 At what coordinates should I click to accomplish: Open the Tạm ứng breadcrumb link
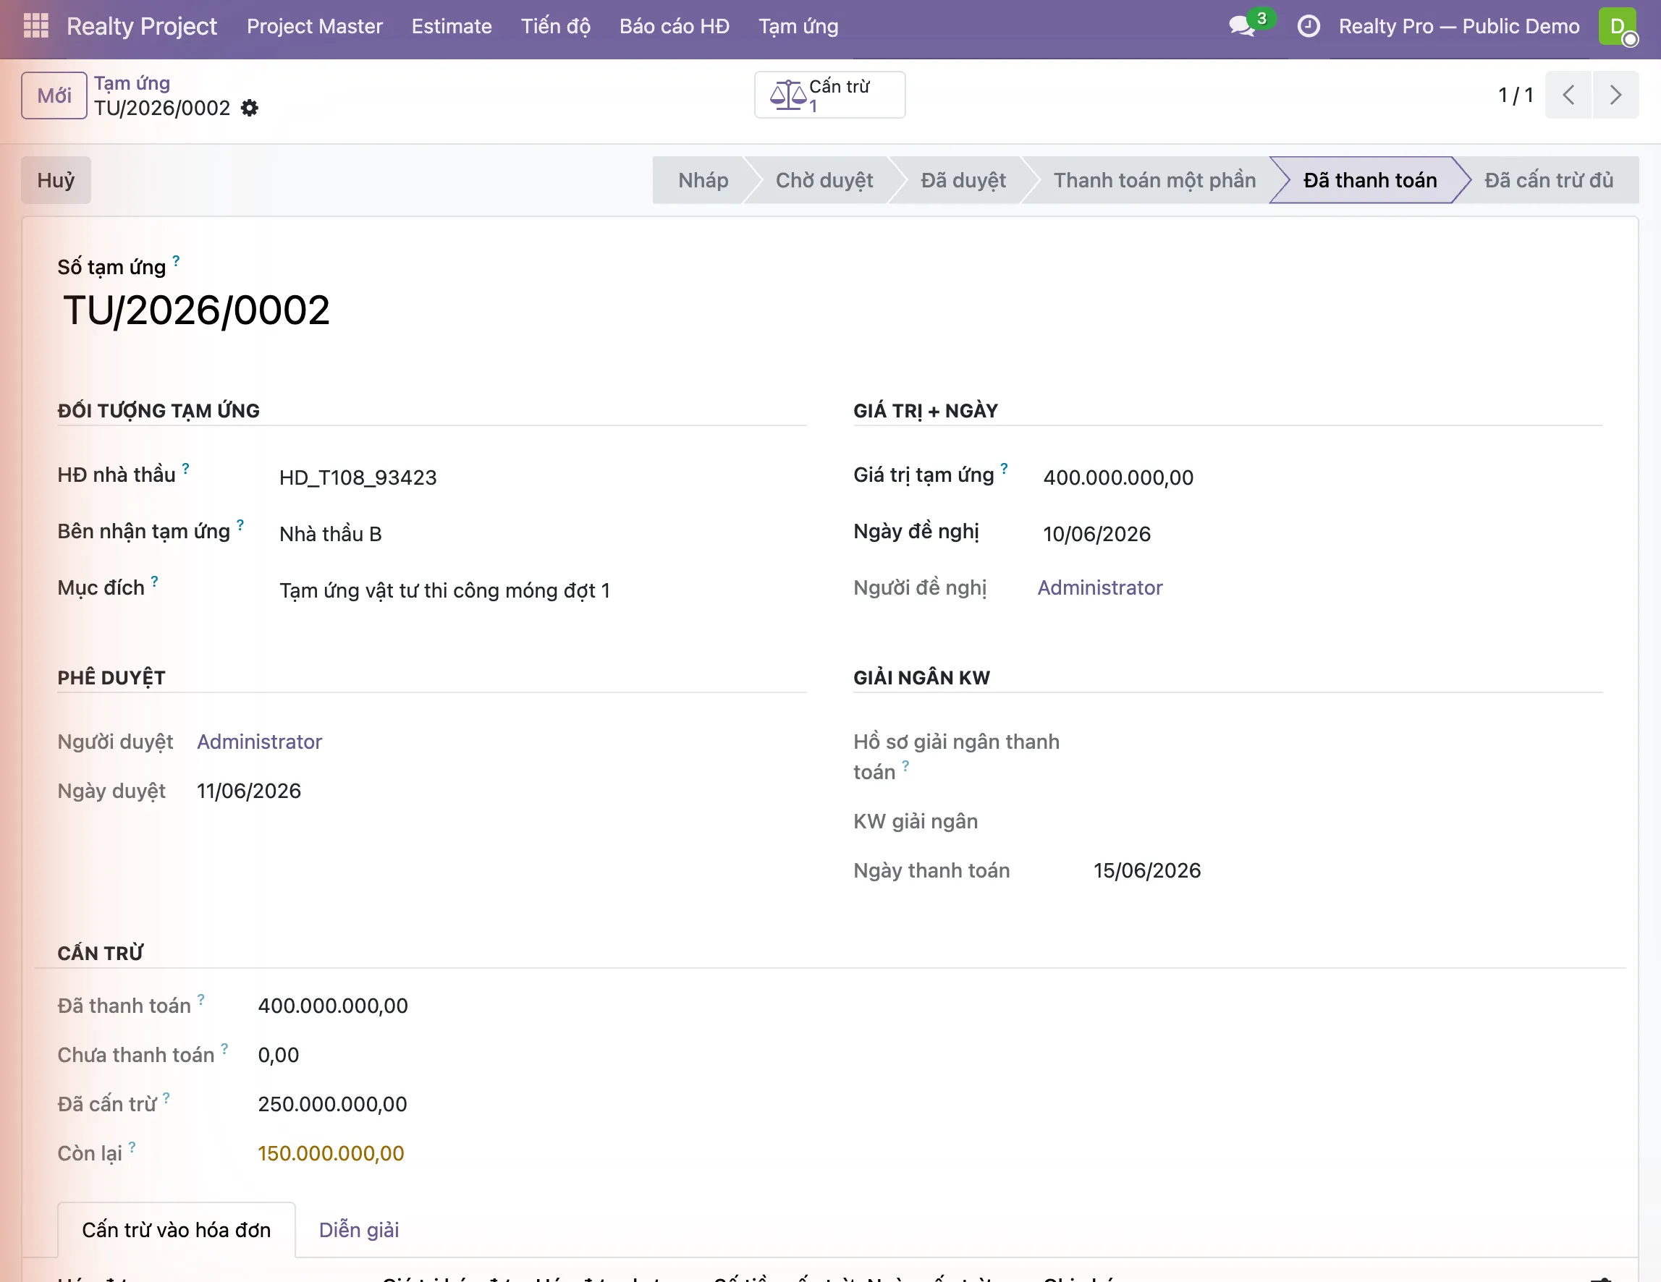click(132, 83)
